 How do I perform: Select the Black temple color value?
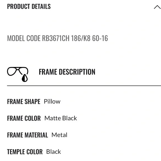[54, 152]
